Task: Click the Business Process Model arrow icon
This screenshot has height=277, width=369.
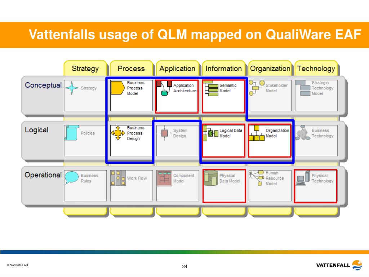Action: (118, 88)
